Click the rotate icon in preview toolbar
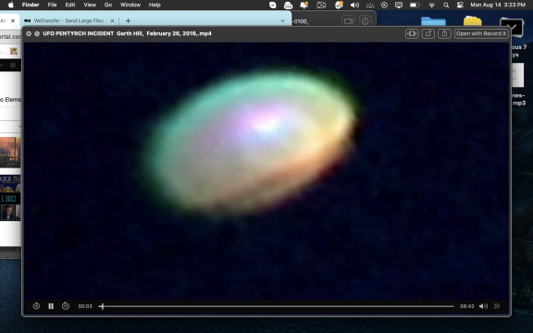Viewport: 533px width, 333px height. coord(428,33)
